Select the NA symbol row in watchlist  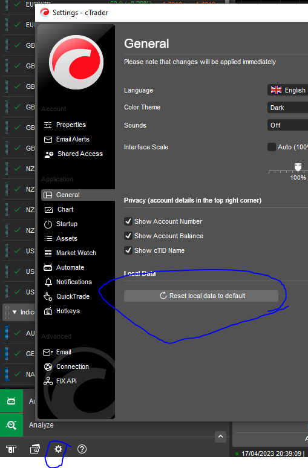(19, 374)
